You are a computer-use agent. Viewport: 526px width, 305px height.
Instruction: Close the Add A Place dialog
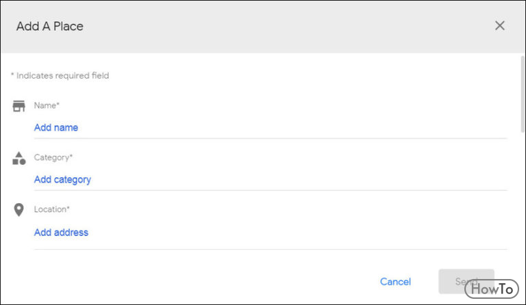click(499, 25)
